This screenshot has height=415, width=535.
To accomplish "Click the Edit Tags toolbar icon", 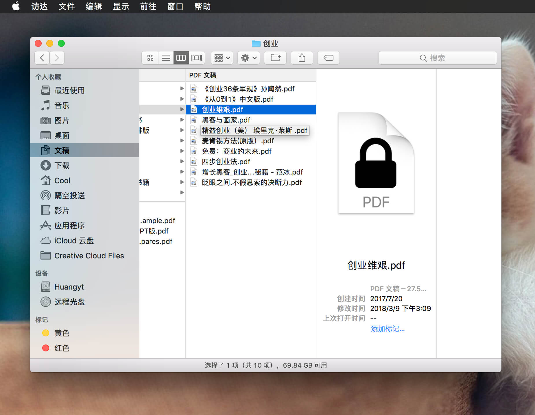I will tap(328, 58).
